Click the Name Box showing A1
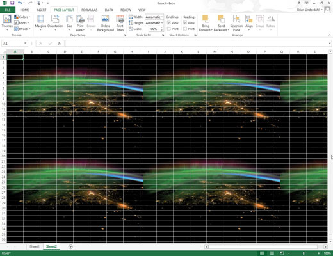 pyautogui.click(x=12, y=44)
